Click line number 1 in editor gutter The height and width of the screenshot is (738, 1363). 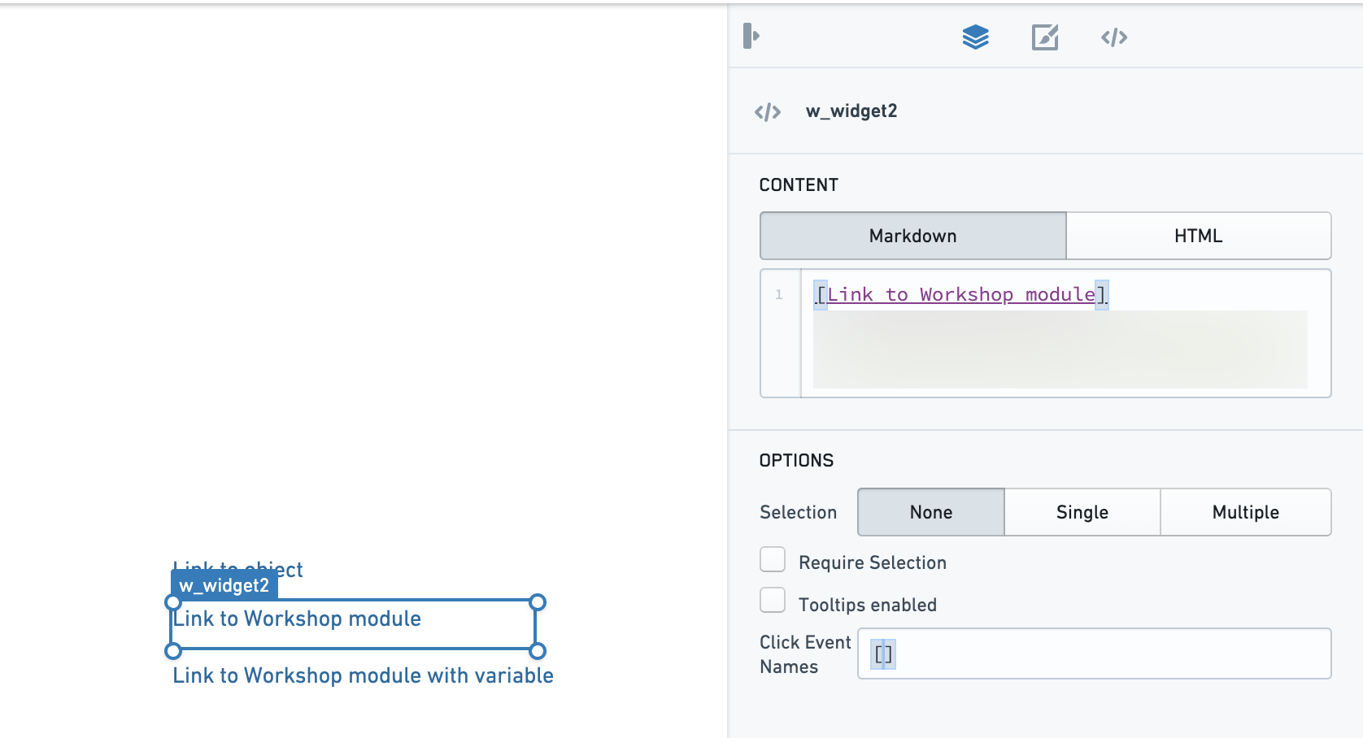tap(779, 294)
